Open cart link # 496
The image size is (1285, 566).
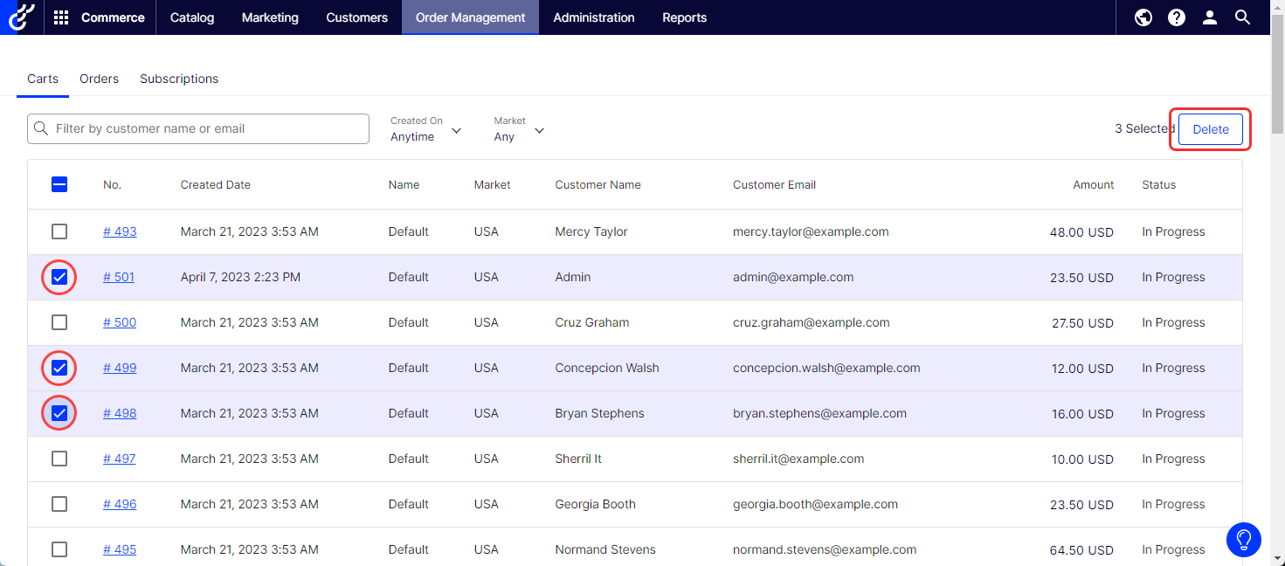(x=120, y=504)
